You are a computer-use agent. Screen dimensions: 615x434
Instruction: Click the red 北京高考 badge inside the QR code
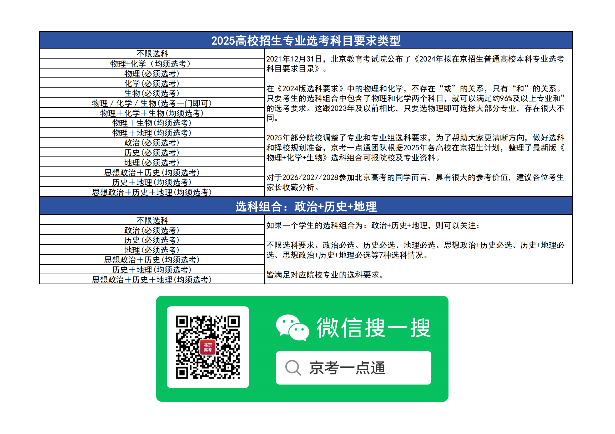pos(208,347)
